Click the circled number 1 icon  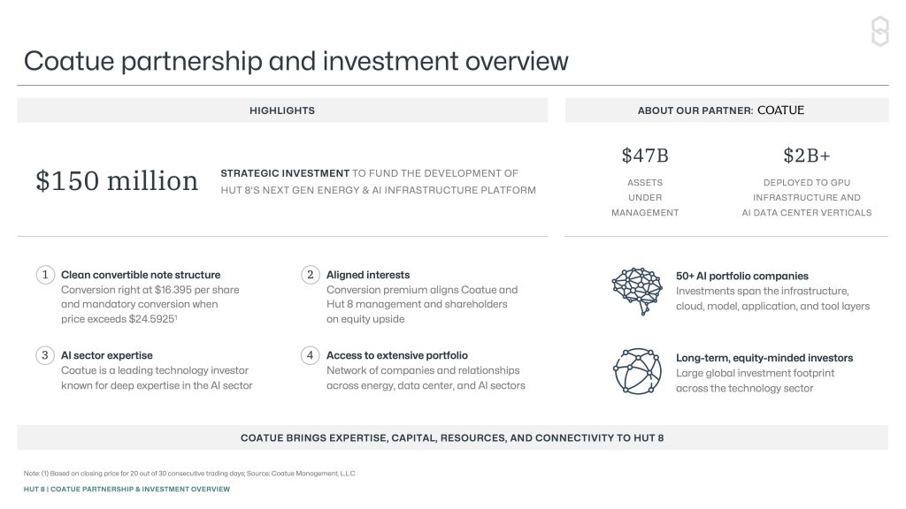pyautogui.click(x=44, y=275)
